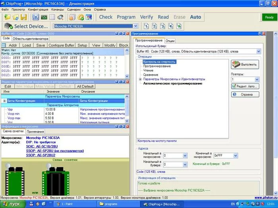
Task: Click the buffer dump scroll down arrow
Action: pos(127,76)
